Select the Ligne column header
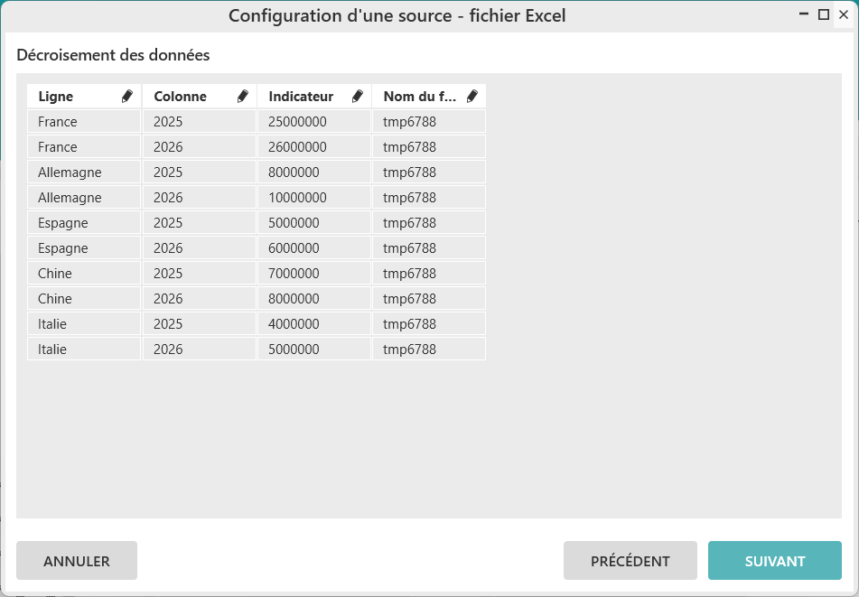 coord(56,97)
